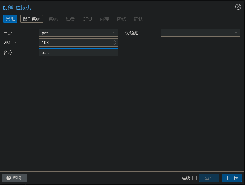Click the 节点 field showing pve

pos(76,33)
